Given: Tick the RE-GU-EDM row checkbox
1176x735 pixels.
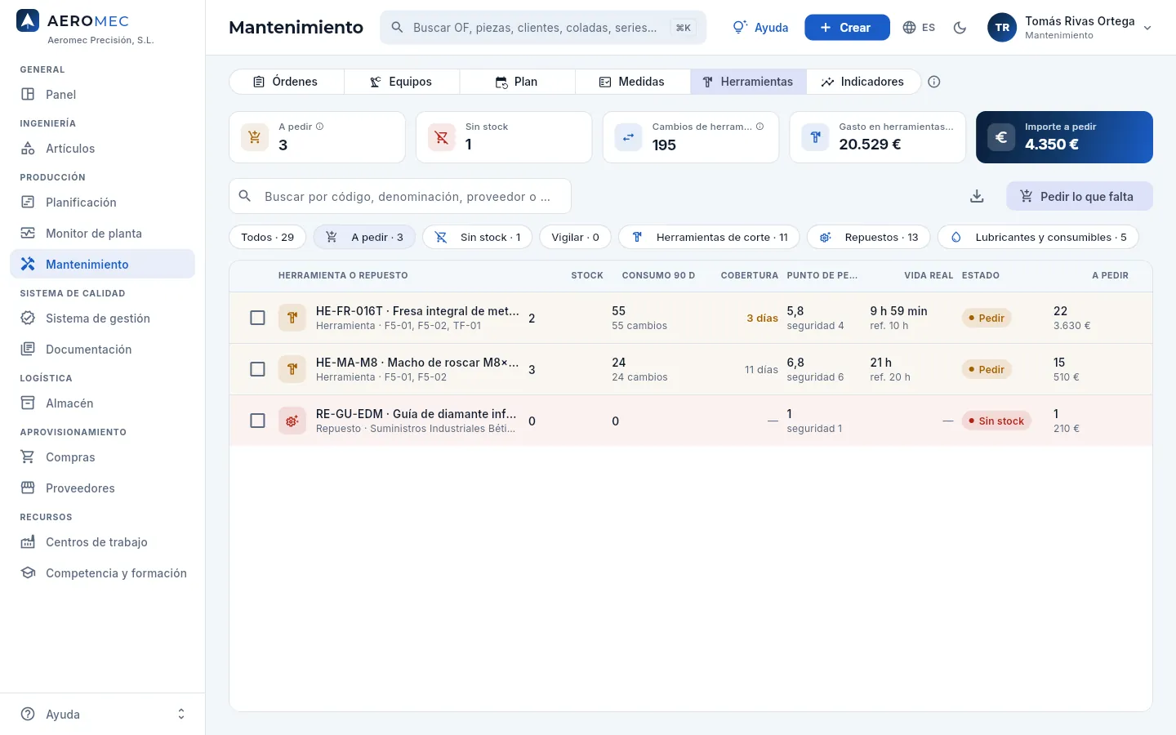Looking at the screenshot, I should (257, 421).
